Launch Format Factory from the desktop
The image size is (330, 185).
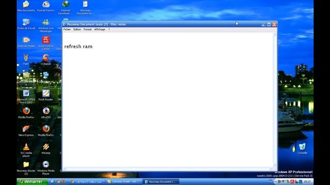[46, 6]
